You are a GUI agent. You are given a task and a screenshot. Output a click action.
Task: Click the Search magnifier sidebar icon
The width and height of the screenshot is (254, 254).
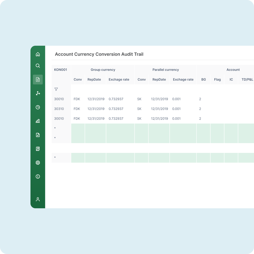38,66
